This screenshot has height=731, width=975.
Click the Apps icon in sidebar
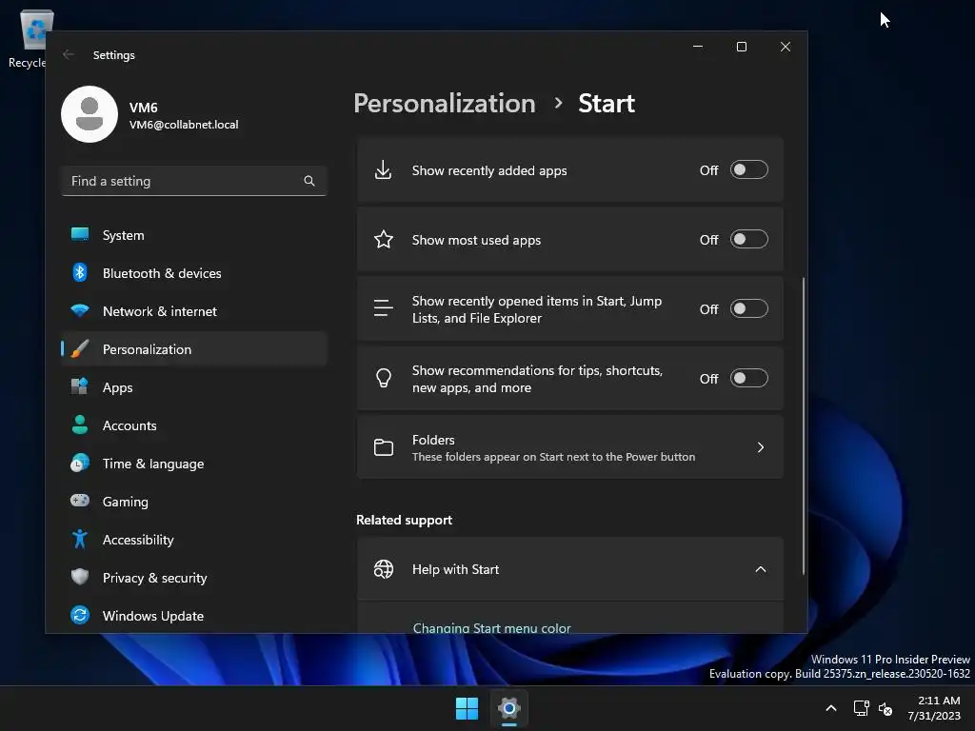pyautogui.click(x=80, y=386)
